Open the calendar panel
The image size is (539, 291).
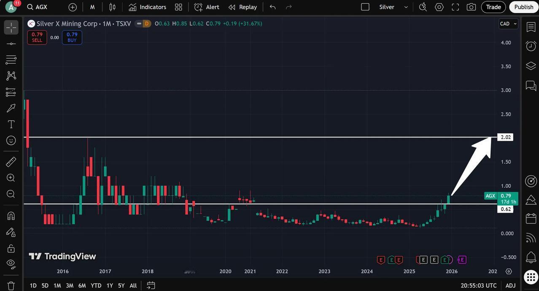pos(531,219)
